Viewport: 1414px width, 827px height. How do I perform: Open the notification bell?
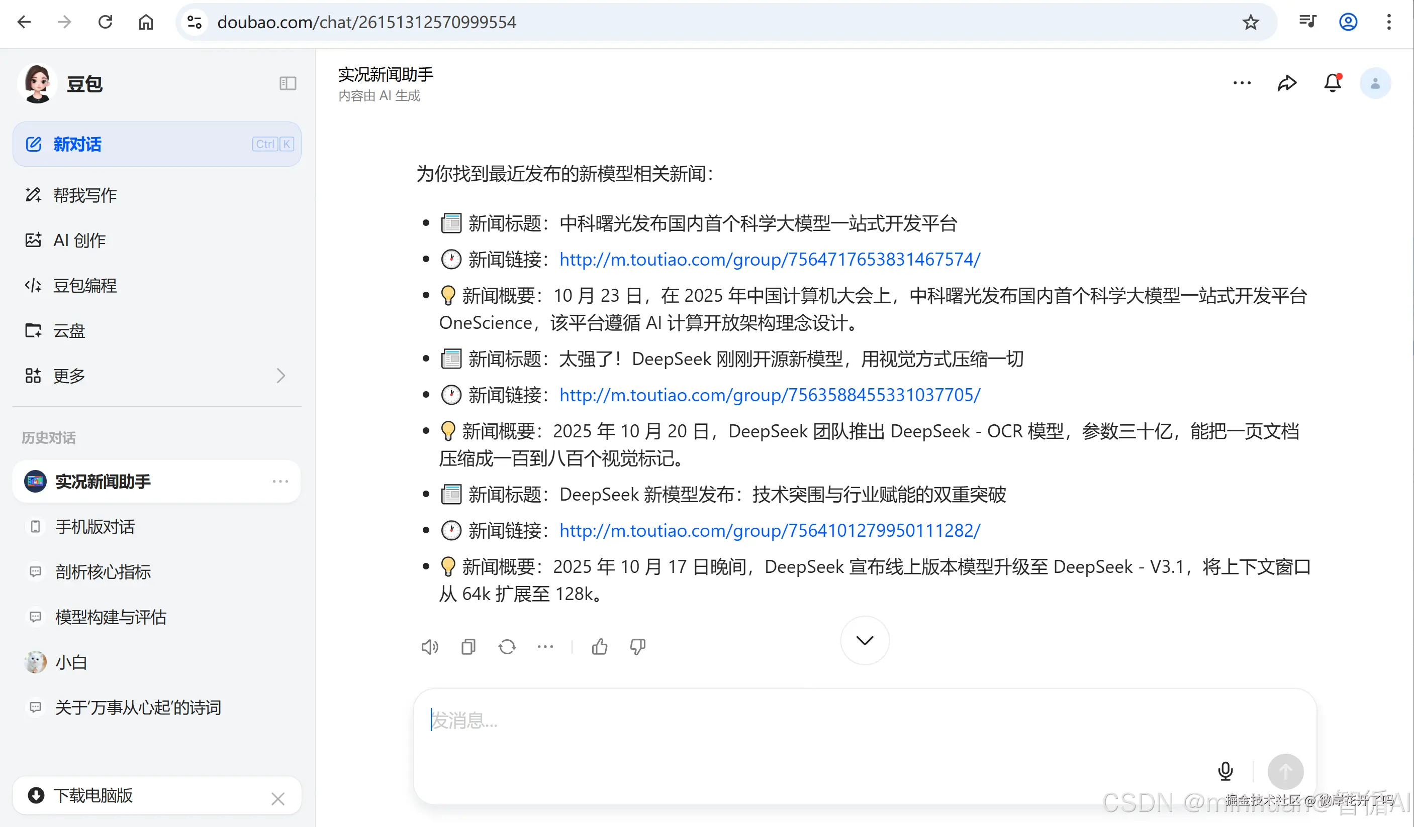[x=1332, y=83]
